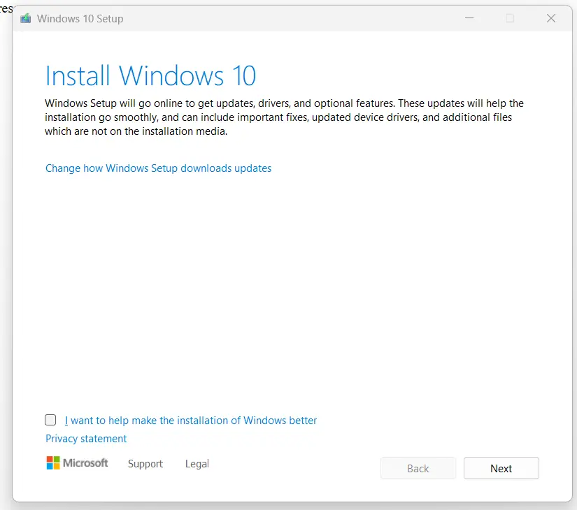This screenshot has width=577, height=510.
Task: Open the Support link
Action: tap(145, 464)
